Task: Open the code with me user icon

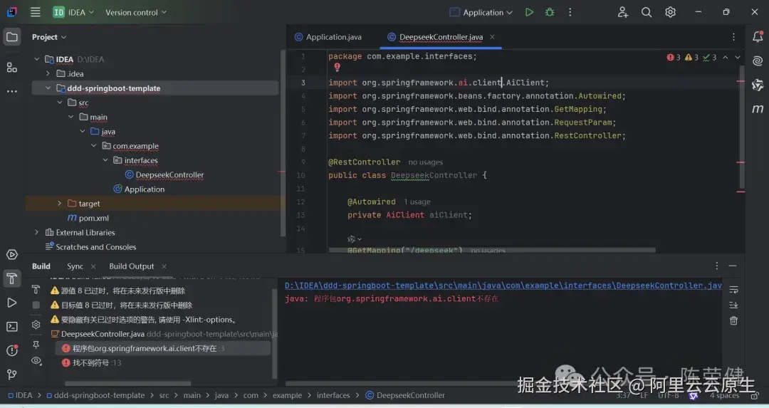Action: pyautogui.click(x=623, y=12)
